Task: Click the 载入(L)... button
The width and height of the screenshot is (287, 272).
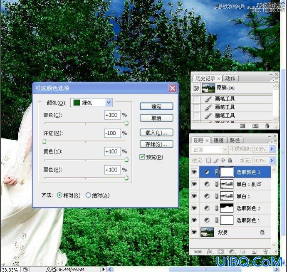Action: click(156, 133)
